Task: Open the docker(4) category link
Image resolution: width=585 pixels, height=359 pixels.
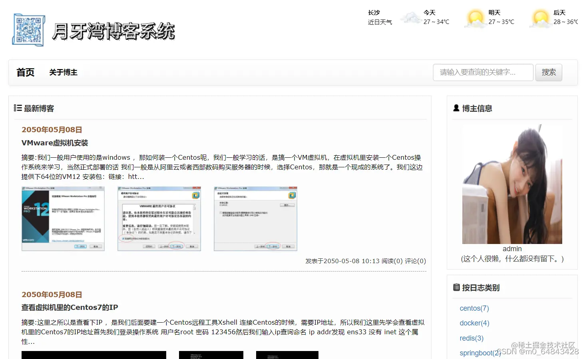Action: pyautogui.click(x=474, y=323)
